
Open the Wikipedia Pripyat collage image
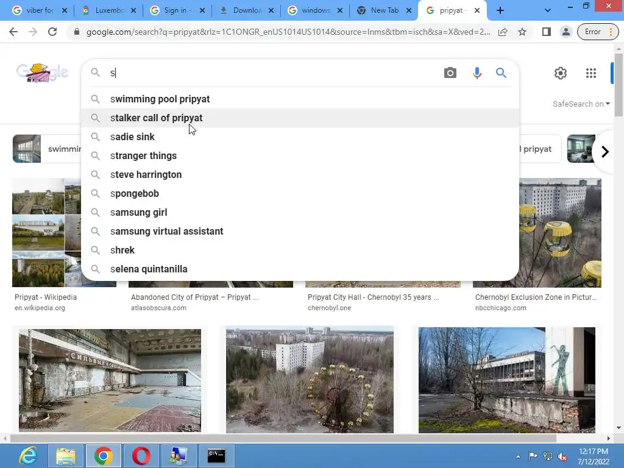46,232
